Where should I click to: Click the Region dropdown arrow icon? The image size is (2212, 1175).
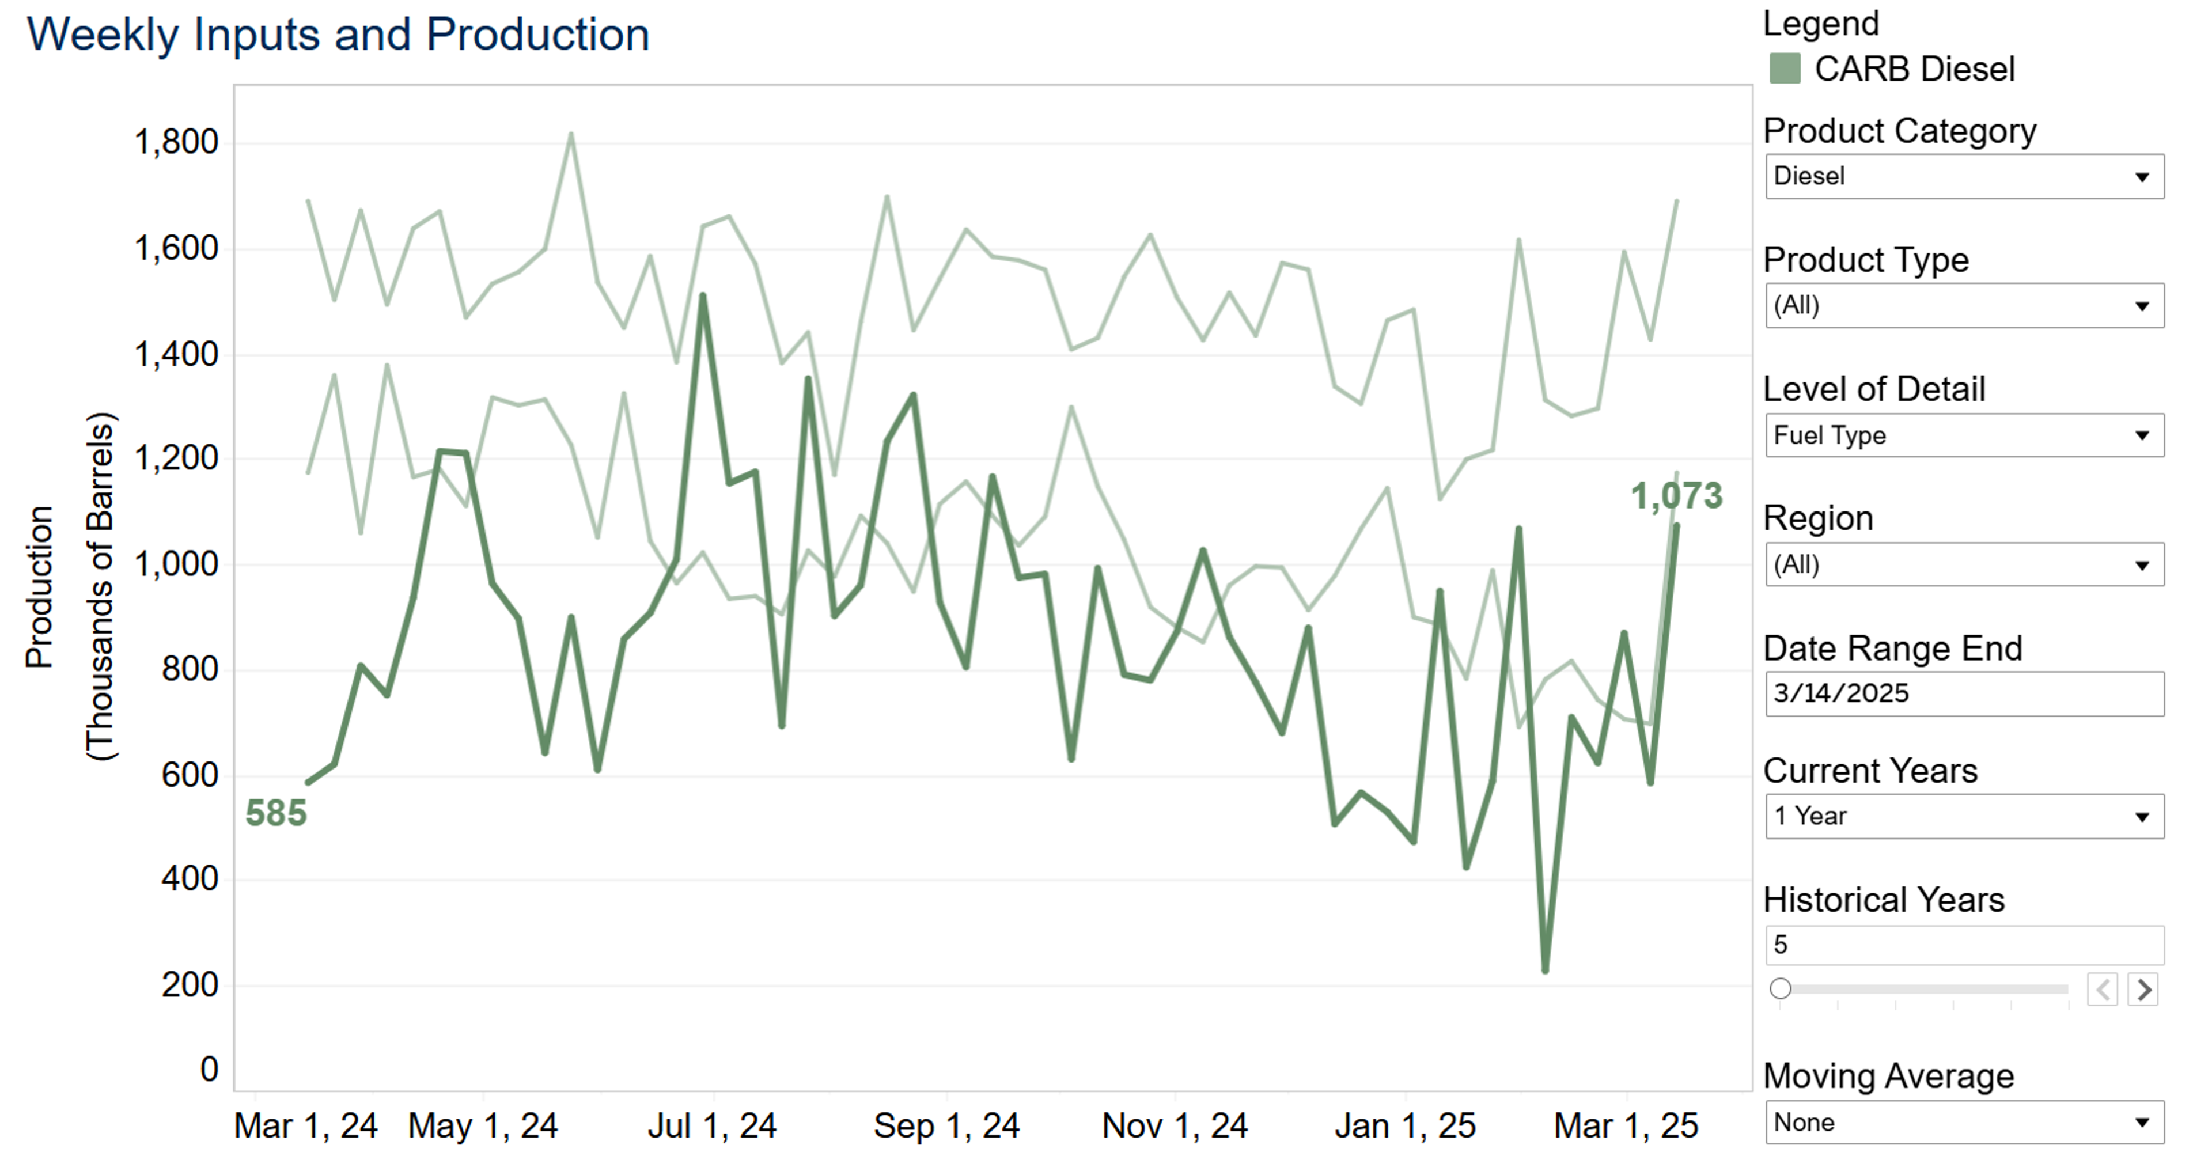click(2142, 566)
